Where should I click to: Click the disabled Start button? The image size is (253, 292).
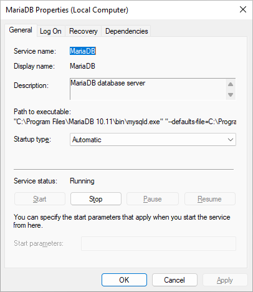pos(40,199)
